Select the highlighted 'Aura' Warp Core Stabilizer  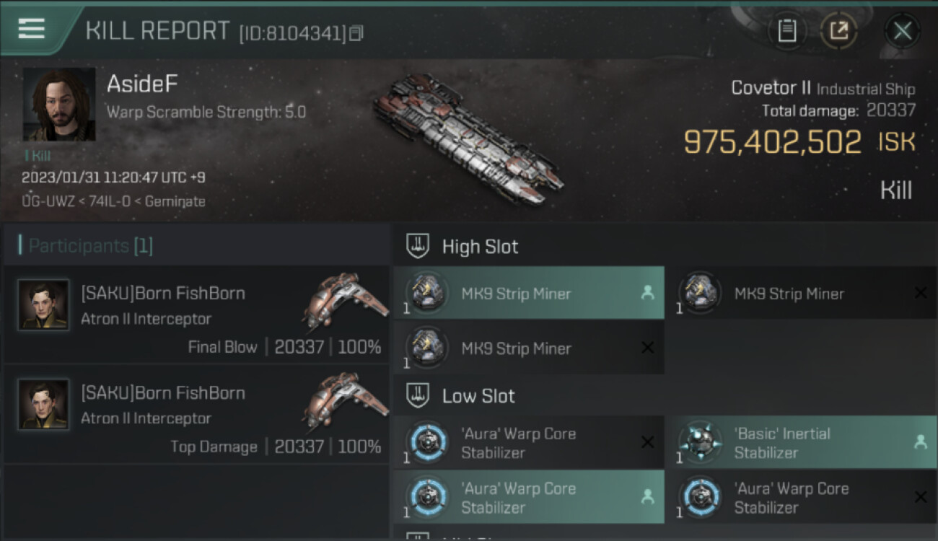coord(529,497)
